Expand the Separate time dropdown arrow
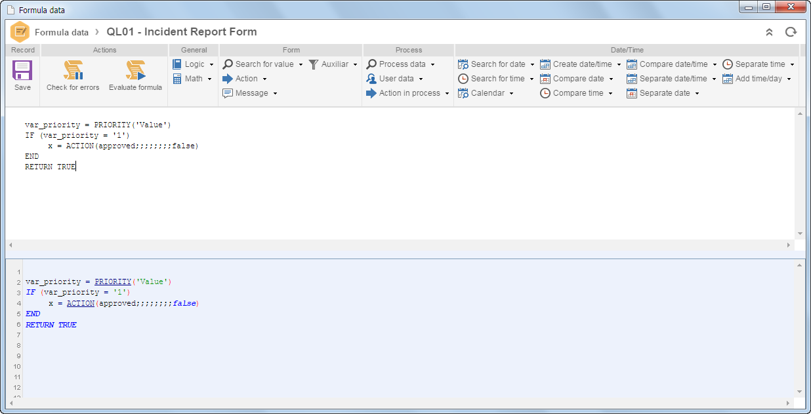This screenshot has height=414, width=811. 792,65
